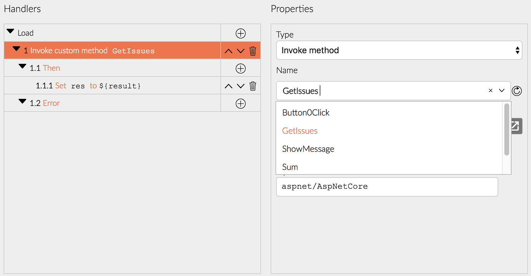Select ShowMessage from the method list
This screenshot has width=531, height=276.
pyautogui.click(x=308, y=149)
